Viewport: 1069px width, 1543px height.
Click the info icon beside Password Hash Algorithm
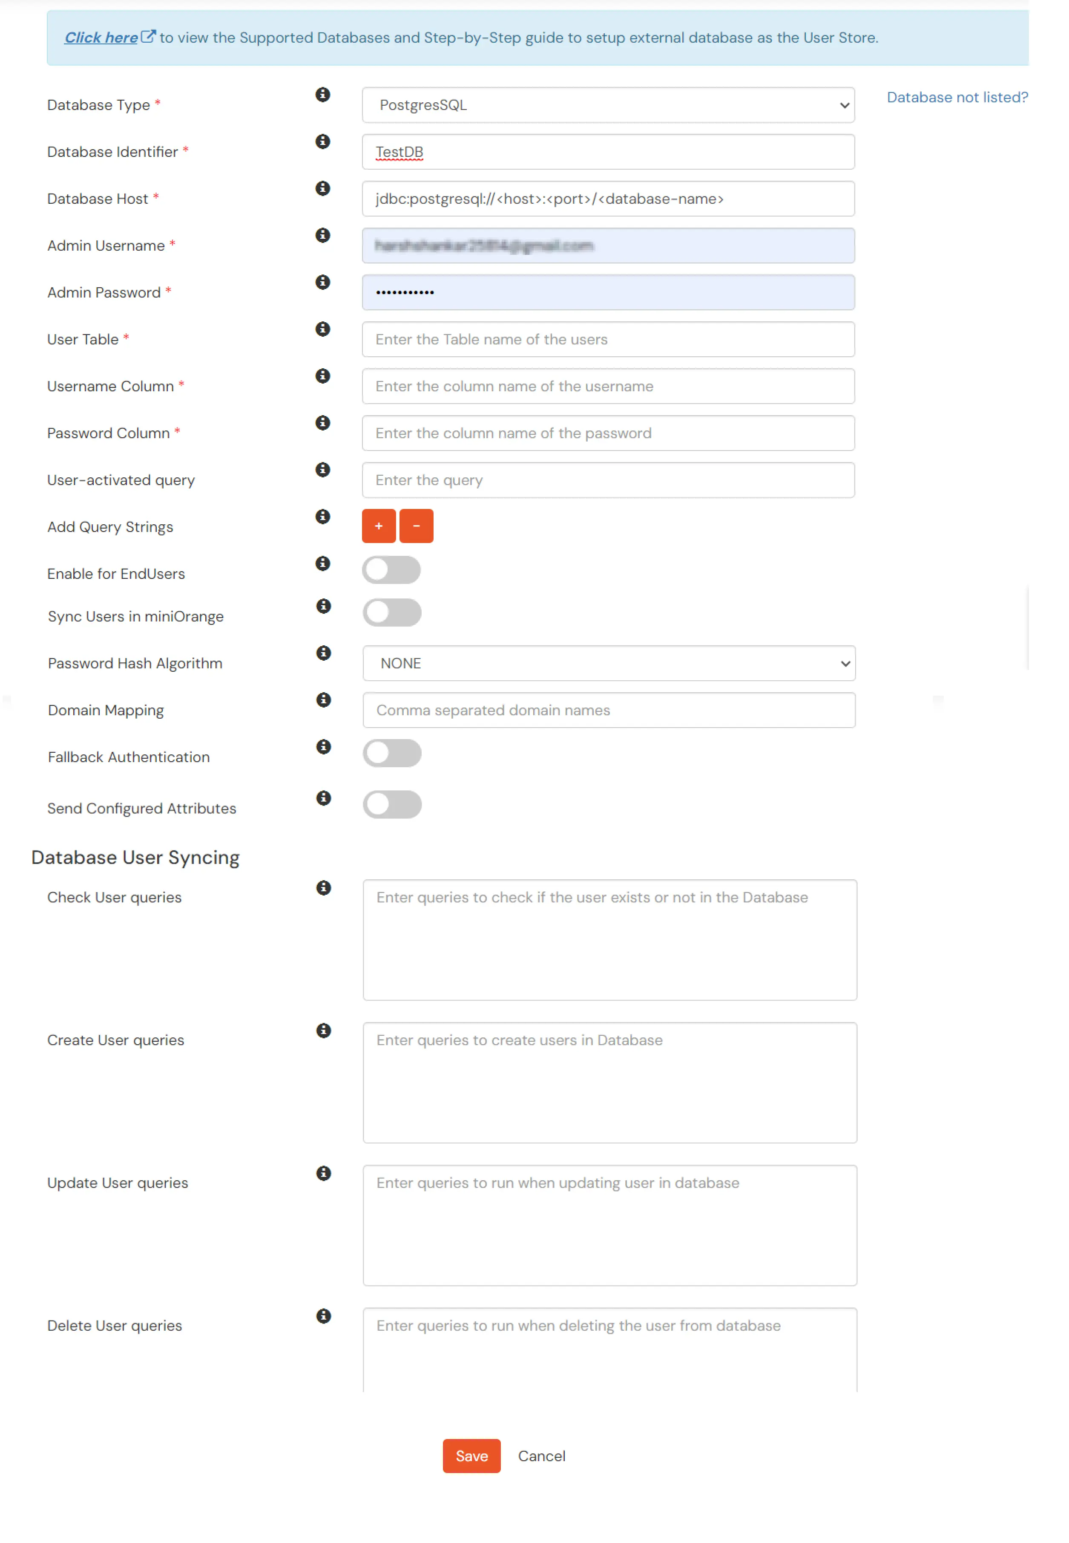324,653
